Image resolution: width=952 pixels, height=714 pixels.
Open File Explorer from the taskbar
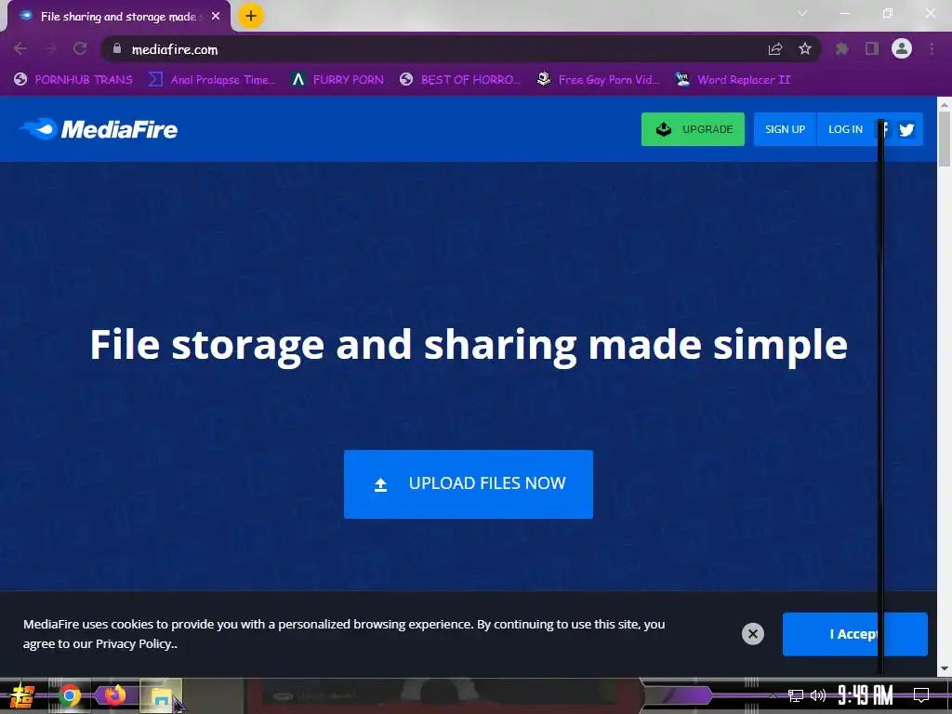click(161, 695)
